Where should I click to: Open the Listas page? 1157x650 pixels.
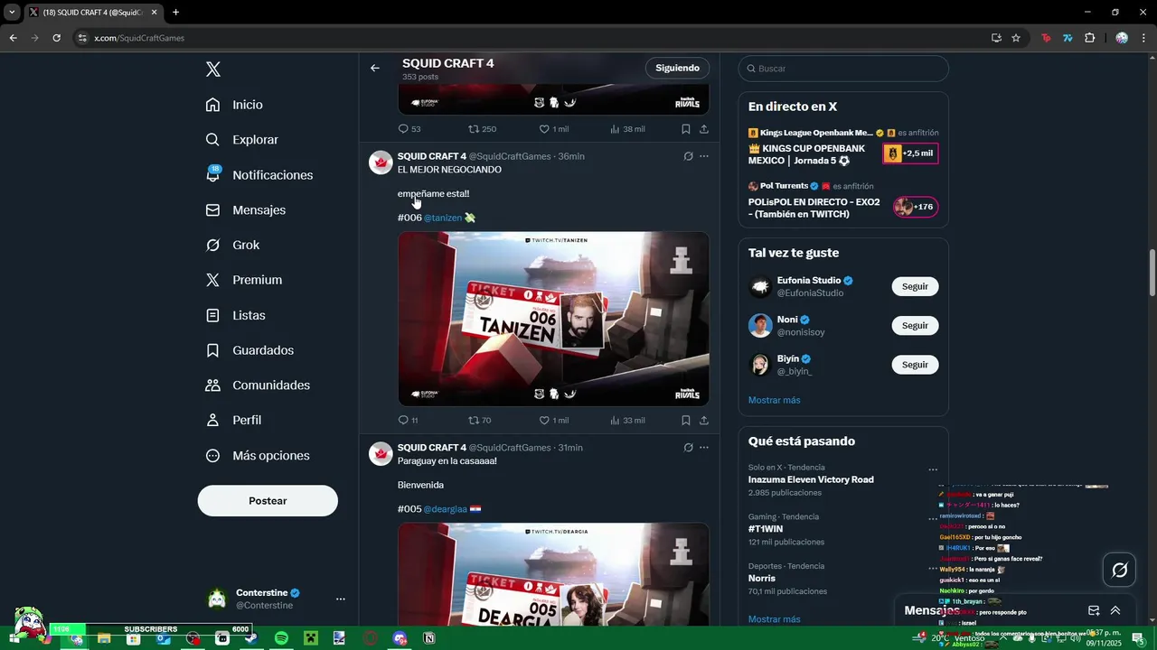click(235, 315)
